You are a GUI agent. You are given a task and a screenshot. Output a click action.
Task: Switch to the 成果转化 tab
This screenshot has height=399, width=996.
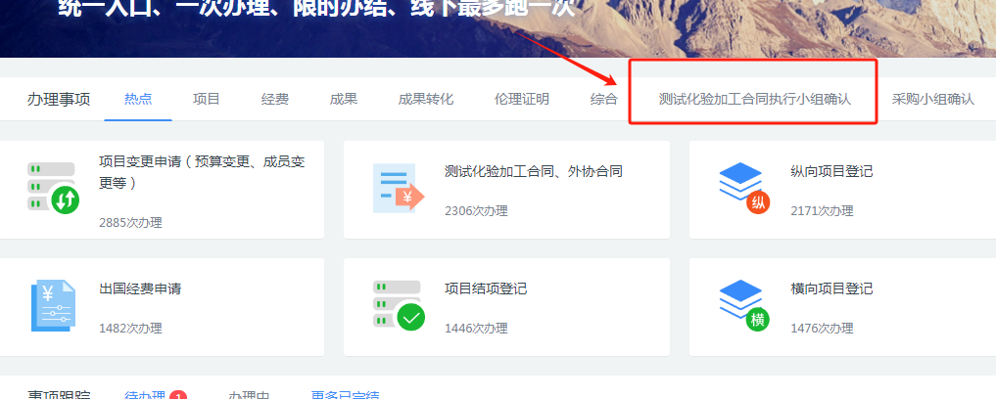tap(426, 99)
